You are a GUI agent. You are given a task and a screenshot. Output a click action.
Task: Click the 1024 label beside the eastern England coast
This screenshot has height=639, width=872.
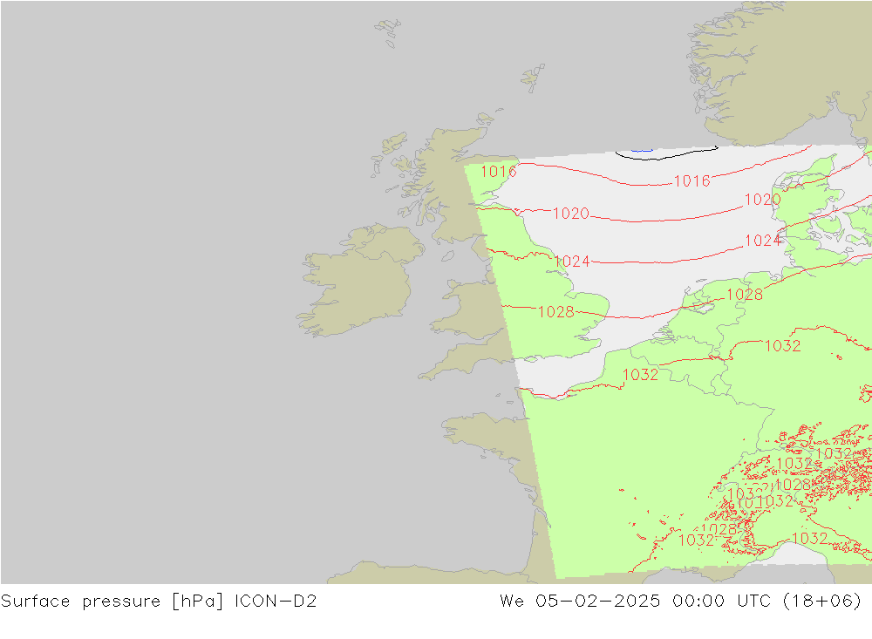point(572,262)
